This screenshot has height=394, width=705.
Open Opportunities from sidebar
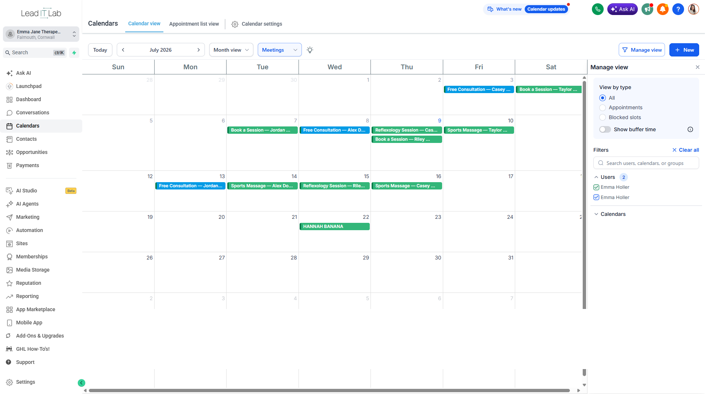(x=41, y=152)
